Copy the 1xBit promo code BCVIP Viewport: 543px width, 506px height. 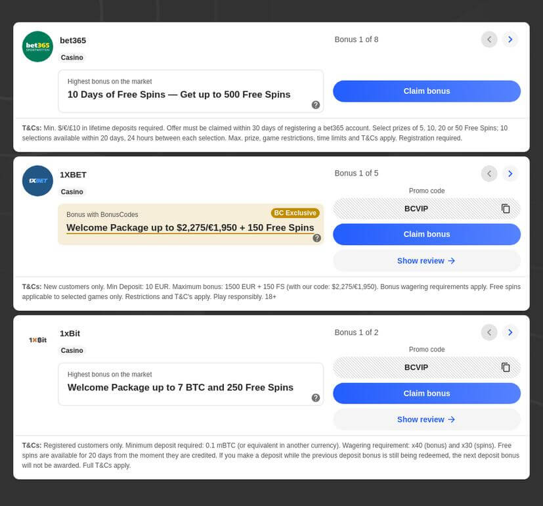tap(506, 367)
